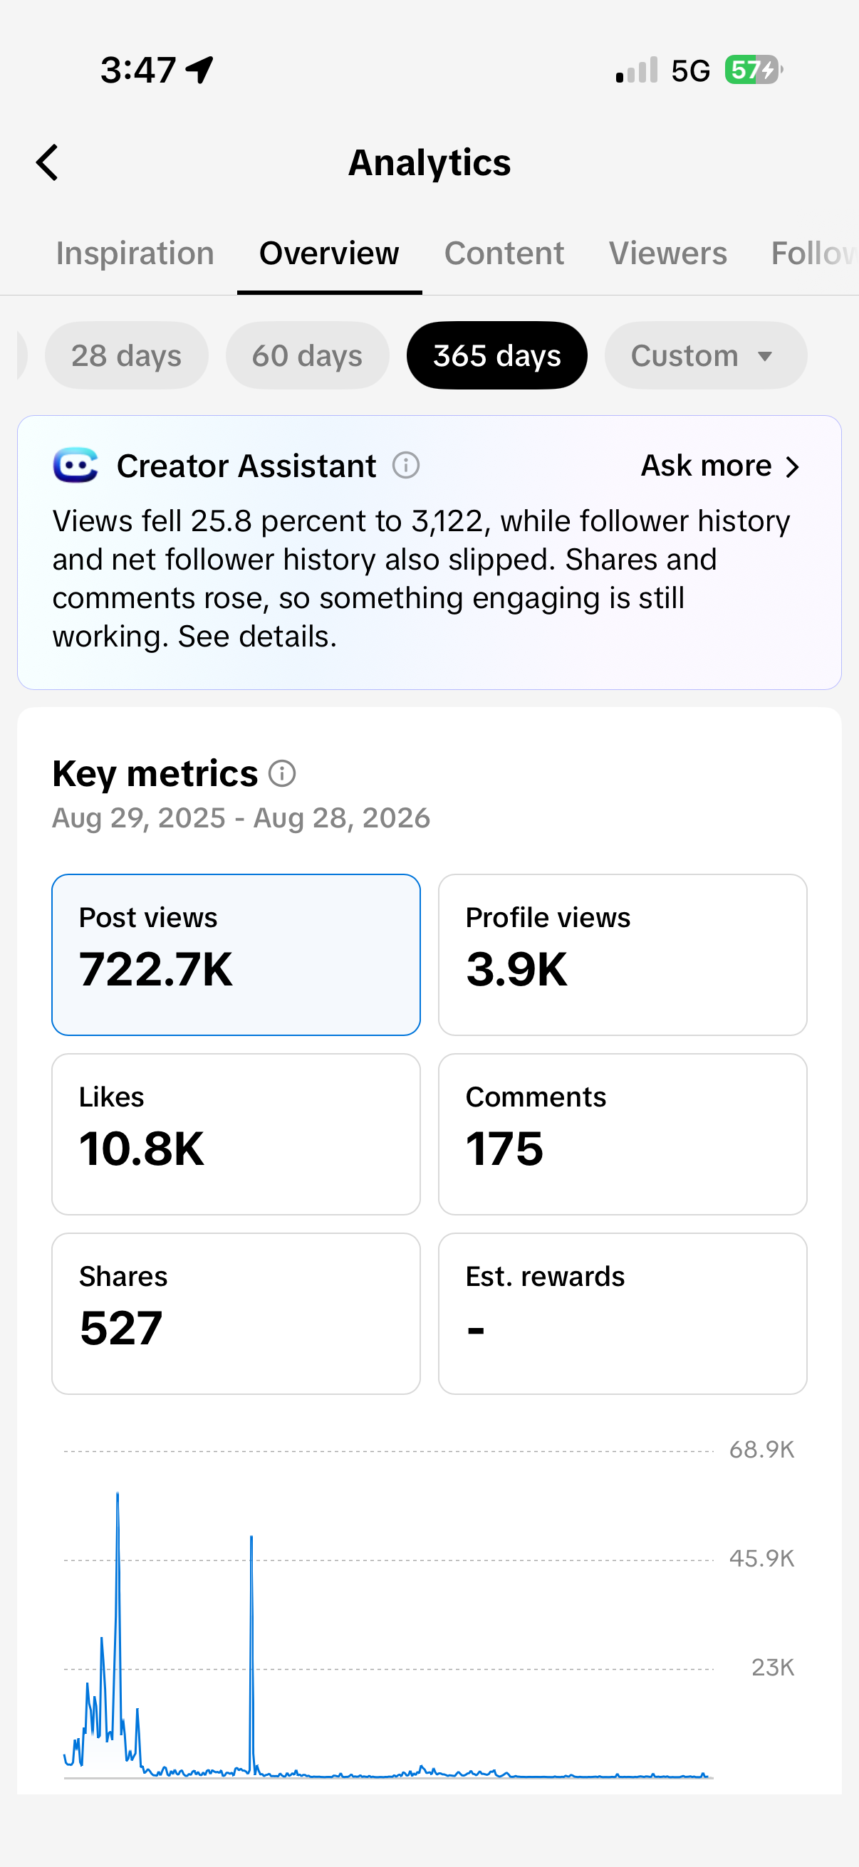
Task: Select the Likes metric card
Action: pyautogui.click(x=236, y=1134)
